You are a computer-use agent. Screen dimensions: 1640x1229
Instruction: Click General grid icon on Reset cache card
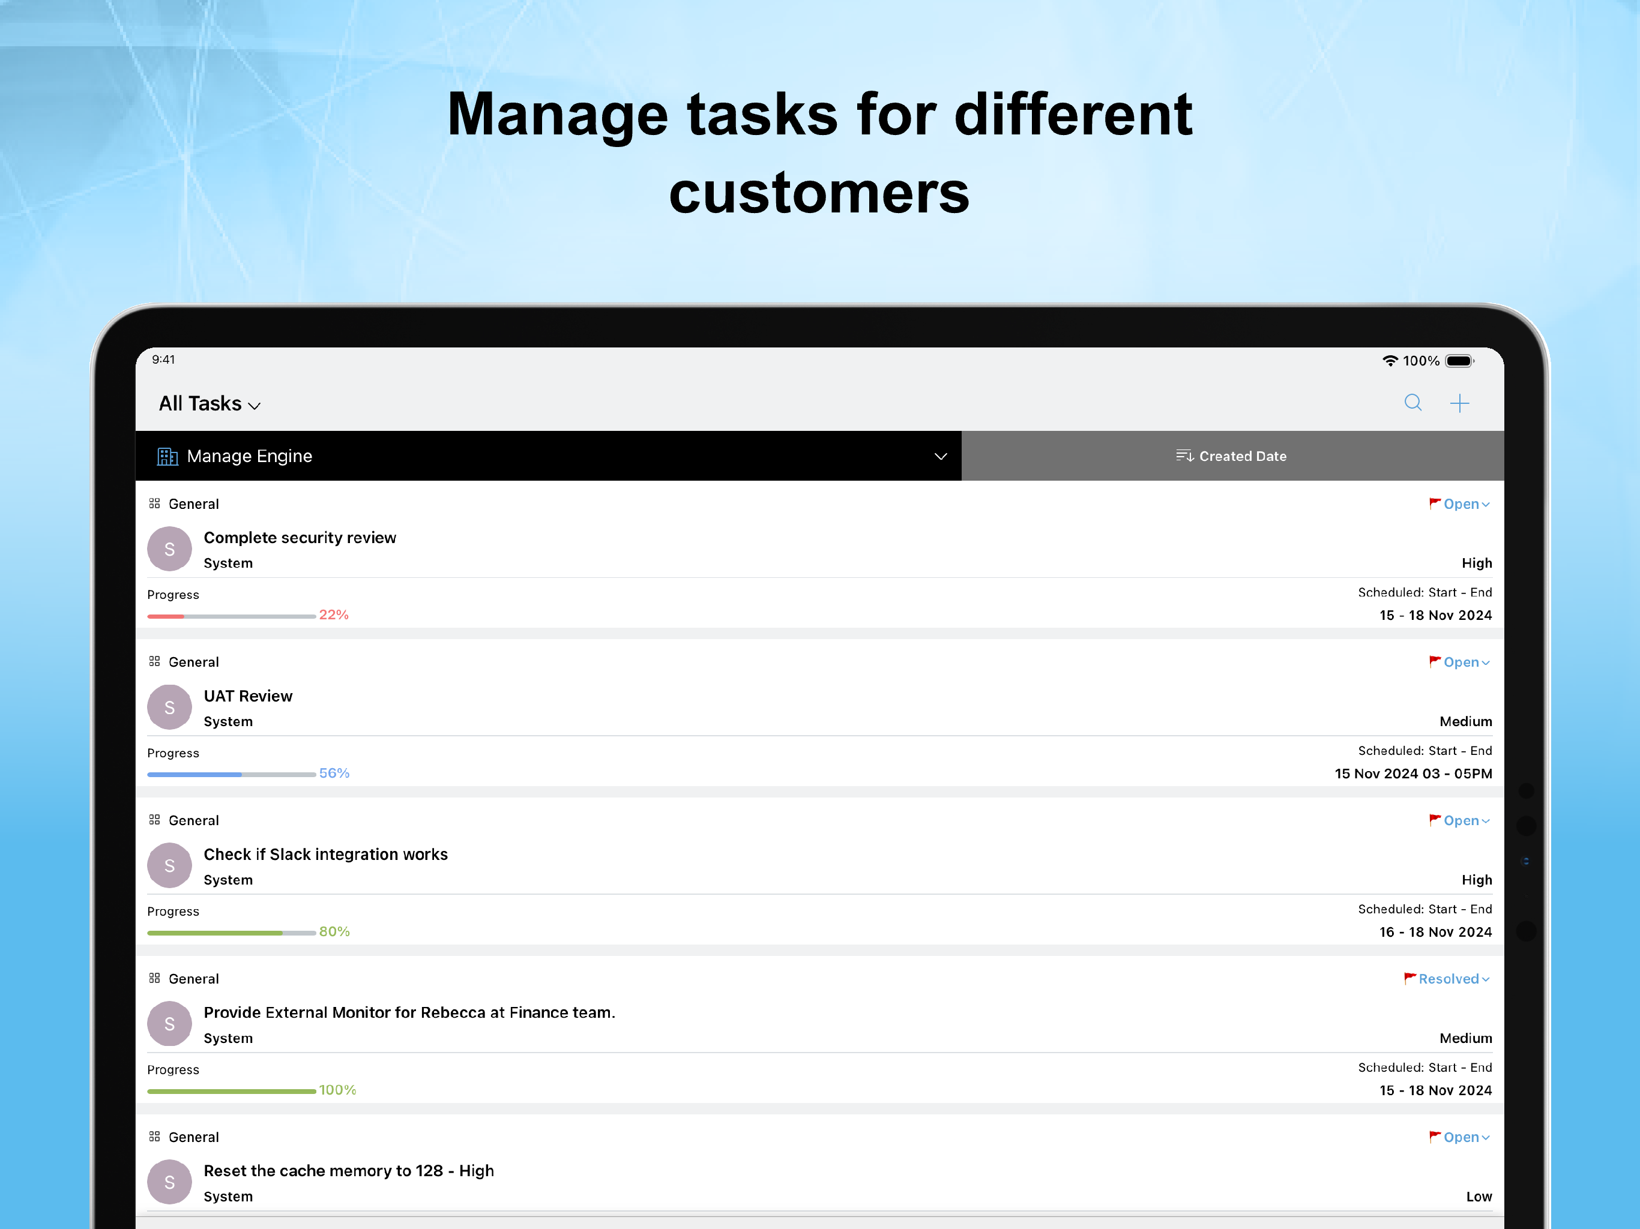click(154, 1137)
